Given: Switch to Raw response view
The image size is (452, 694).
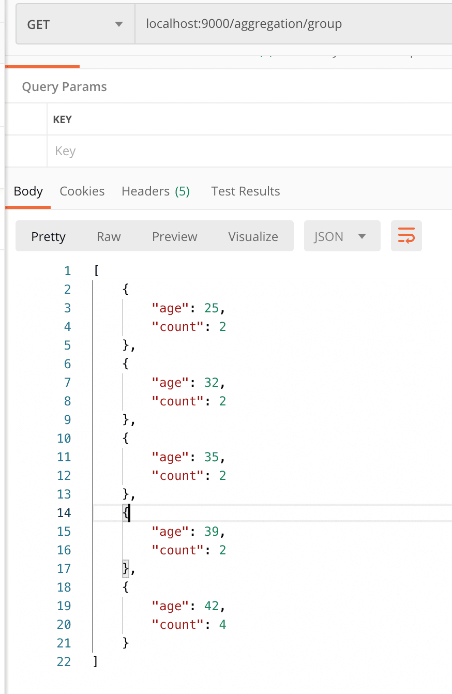Looking at the screenshot, I should (x=109, y=236).
